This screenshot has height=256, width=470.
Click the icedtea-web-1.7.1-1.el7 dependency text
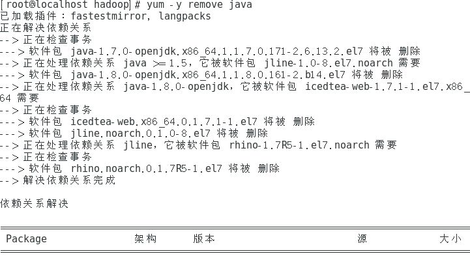click(x=388, y=87)
